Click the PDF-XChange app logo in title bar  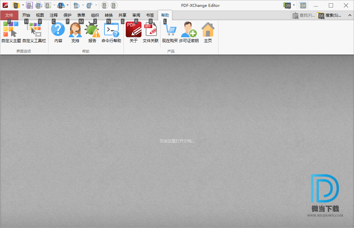5,5
